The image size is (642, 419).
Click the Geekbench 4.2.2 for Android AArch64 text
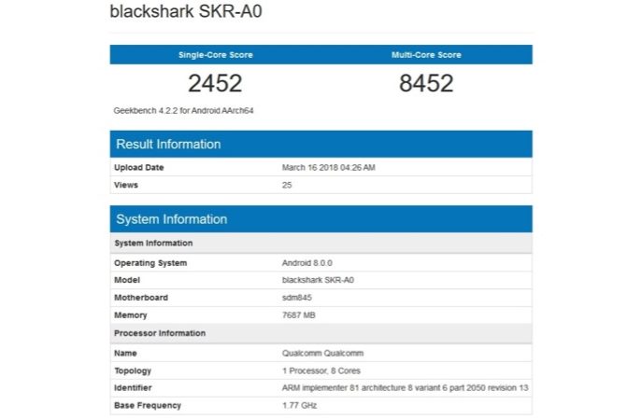click(184, 110)
